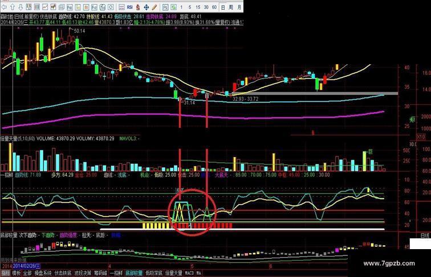Screen dimensions: 431x277
Task: Click the Fs toolbar icon
Action: (x=165, y=7)
